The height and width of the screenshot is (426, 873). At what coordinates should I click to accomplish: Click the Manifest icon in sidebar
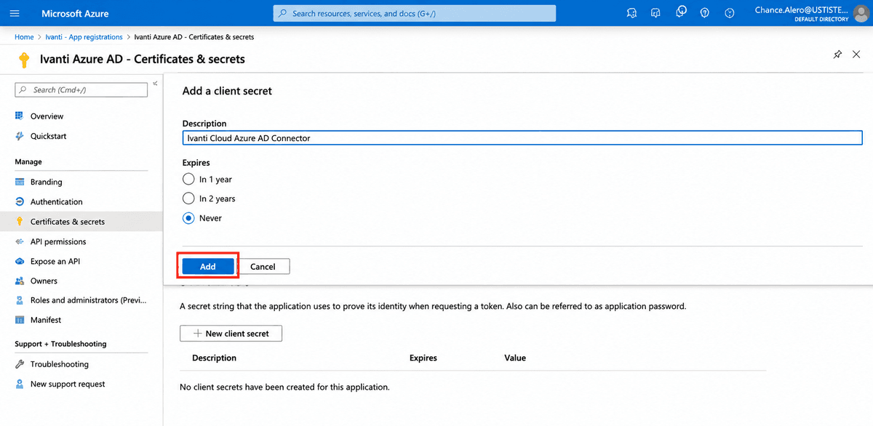tap(20, 320)
